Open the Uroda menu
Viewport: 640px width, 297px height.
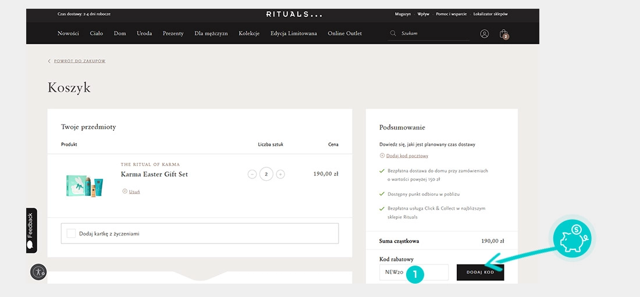(144, 34)
